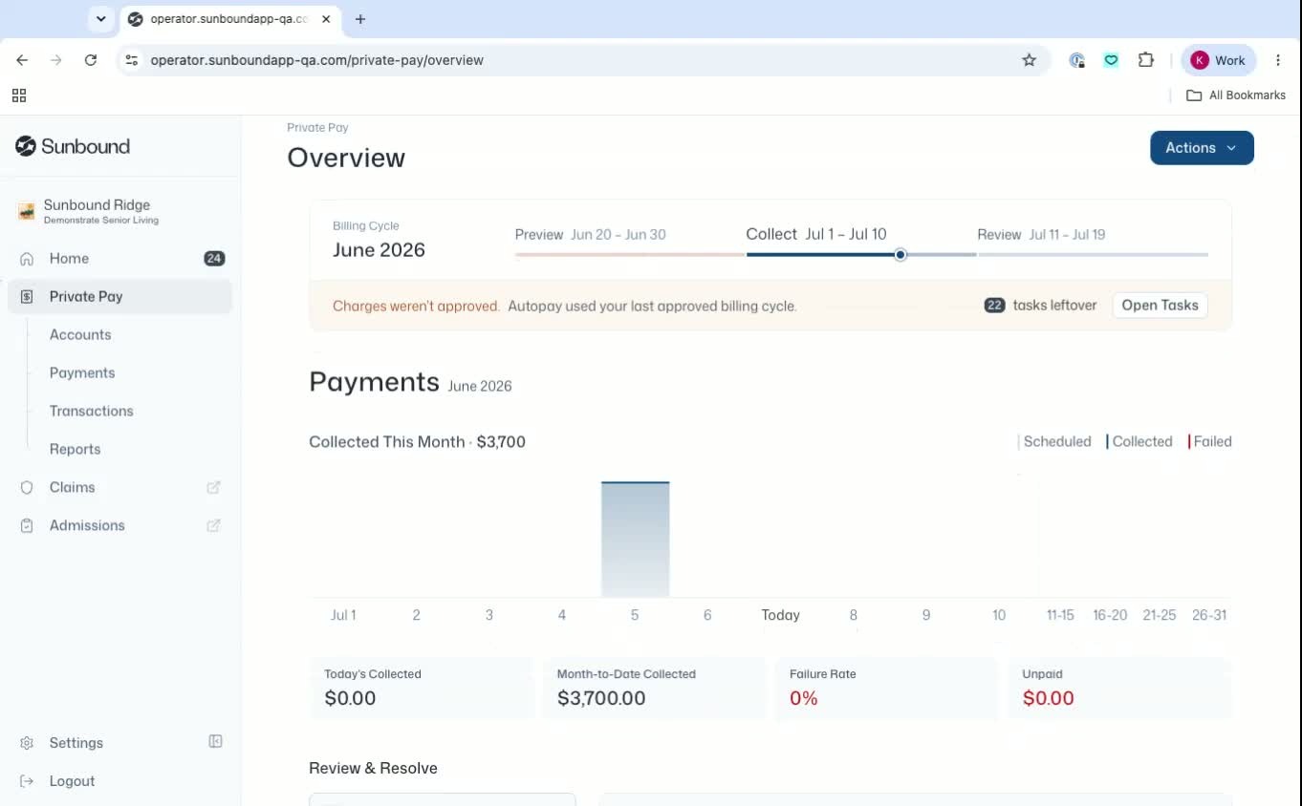Open a new browser tab

click(360, 19)
